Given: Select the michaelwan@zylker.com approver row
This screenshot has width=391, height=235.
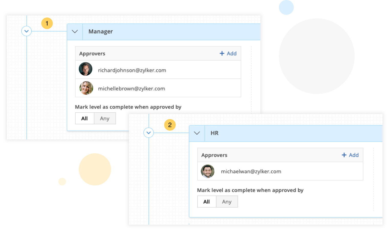Looking at the screenshot, I should pyautogui.click(x=251, y=171).
